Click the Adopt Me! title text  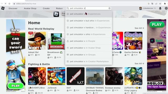(x=33, y=52)
